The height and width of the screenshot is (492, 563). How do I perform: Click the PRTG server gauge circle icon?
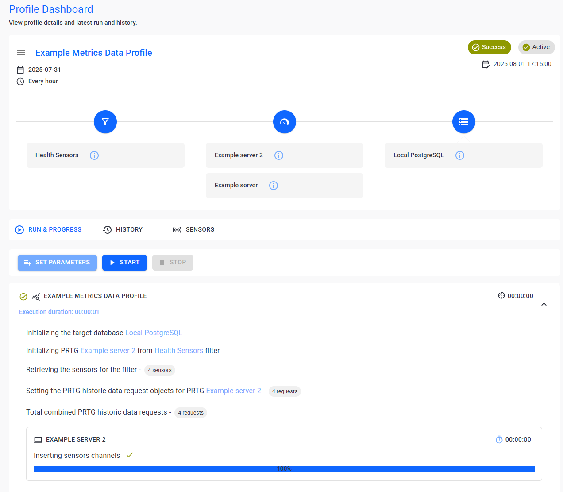coord(285,122)
